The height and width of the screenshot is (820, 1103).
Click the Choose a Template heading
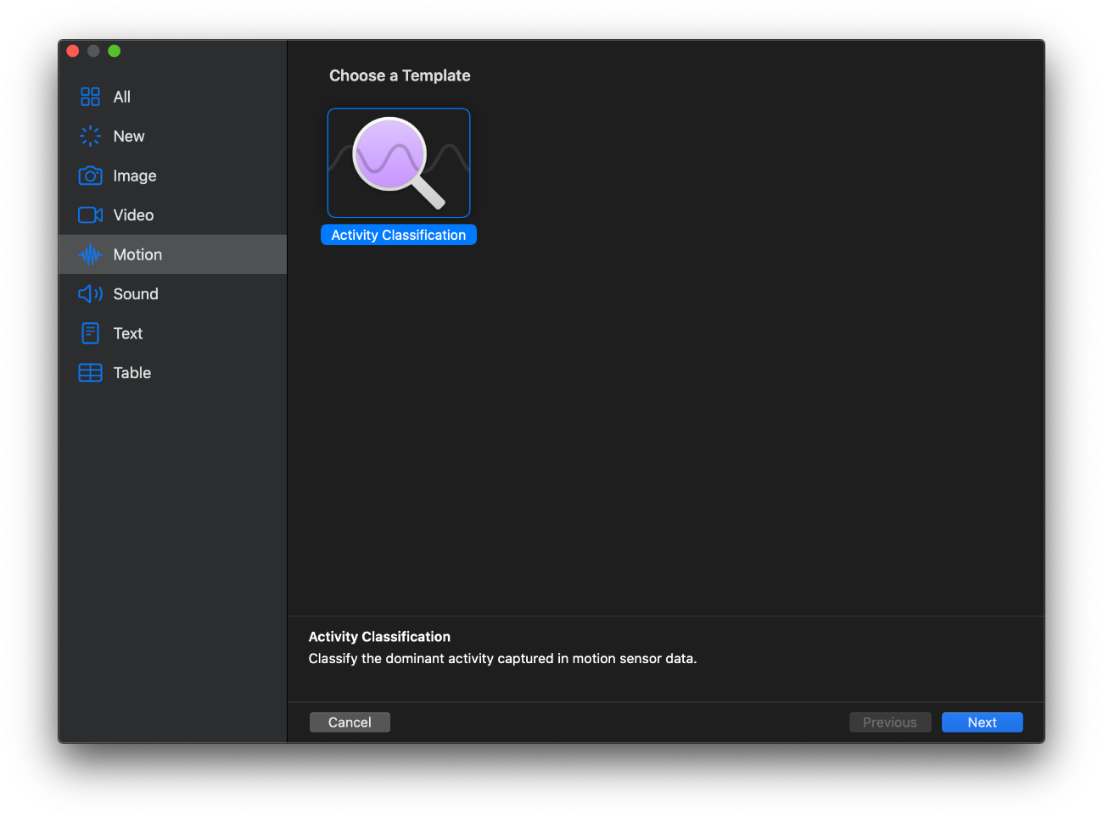click(400, 75)
